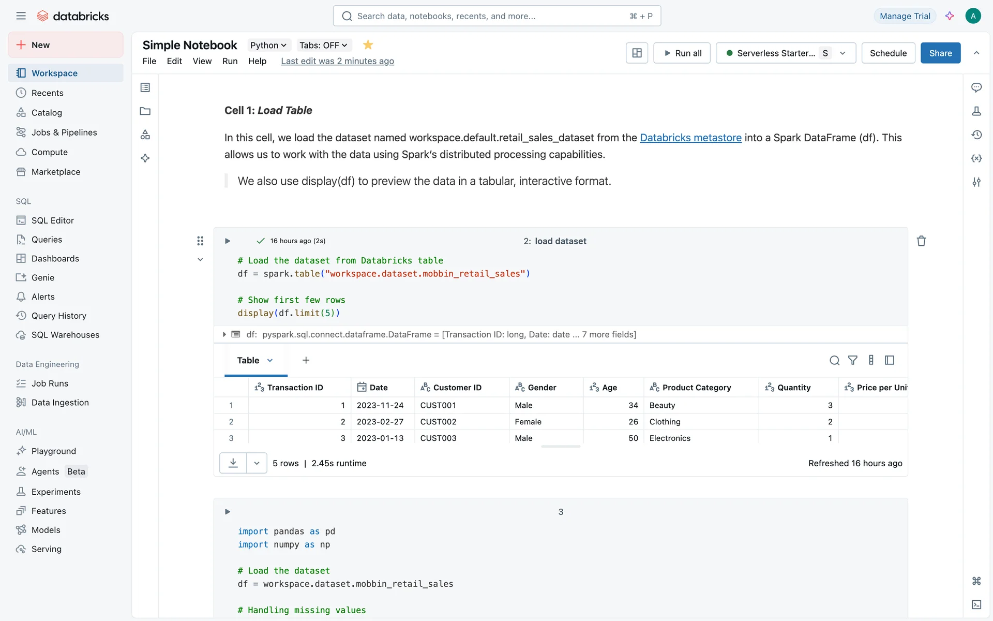Collapse the notebook header with chevron
The height and width of the screenshot is (621, 993).
pos(976,53)
